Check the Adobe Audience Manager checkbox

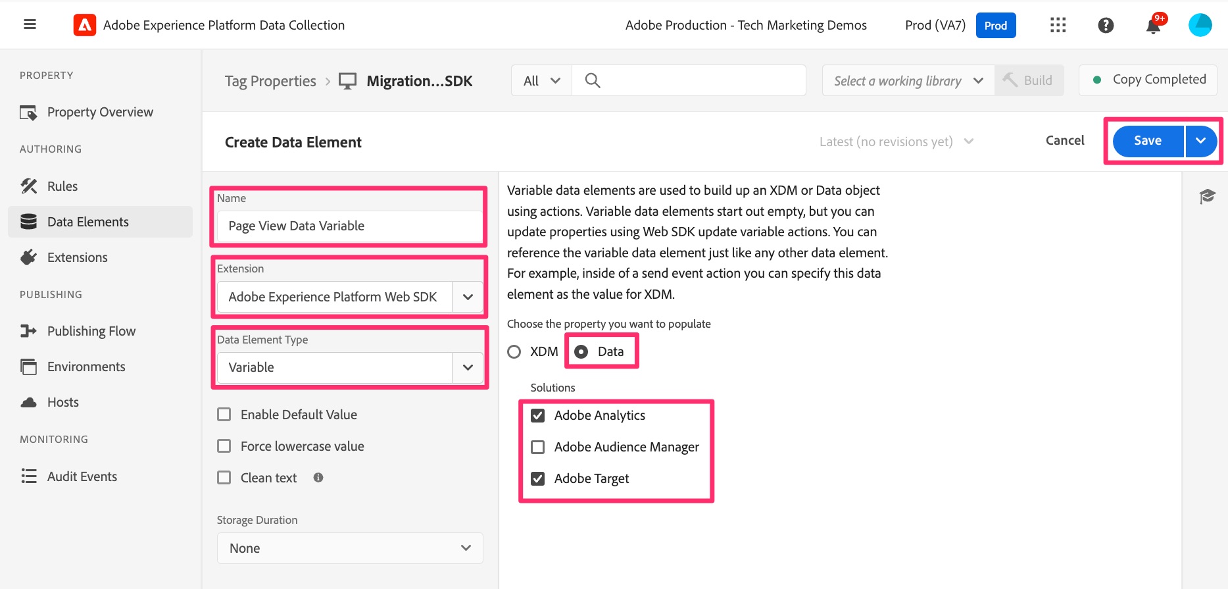tap(538, 448)
